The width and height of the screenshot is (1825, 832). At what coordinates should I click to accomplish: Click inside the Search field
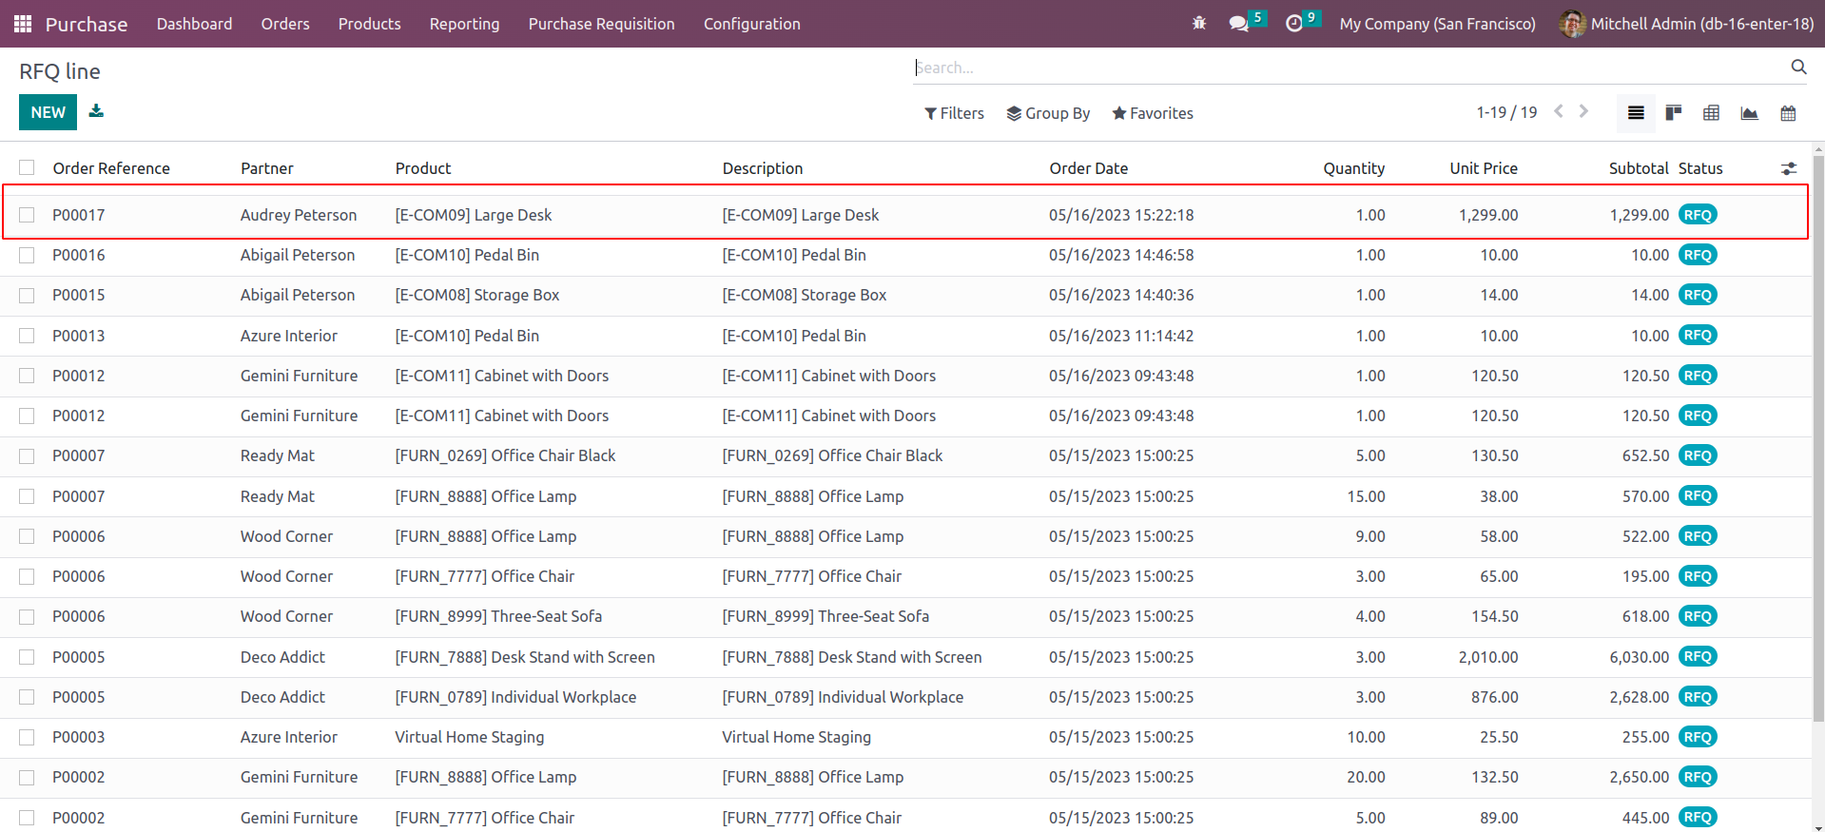click(1350, 68)
